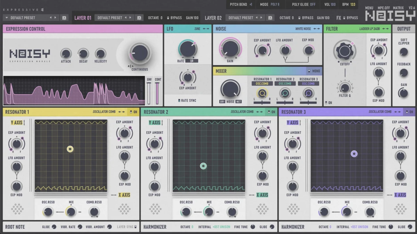Click the Soft Clipper knob in Output
This screenshot has width=417, height=234.
(404, 52)
